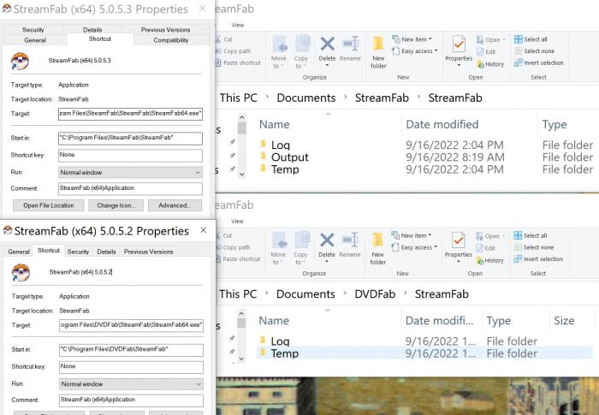Click DVDFab in lower Explorer breadcrumb
Viewport: 599px width, 415px height.
[x=375, y=293]
